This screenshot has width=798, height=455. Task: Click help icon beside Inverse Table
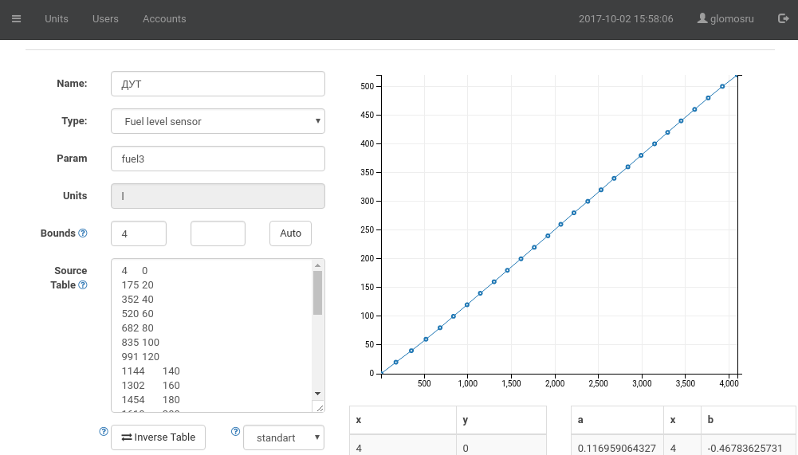coord(104,432)
